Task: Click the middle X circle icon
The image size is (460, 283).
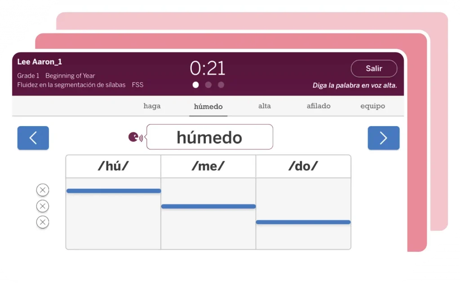Action: pyautogui.click(x=43, y=206)
